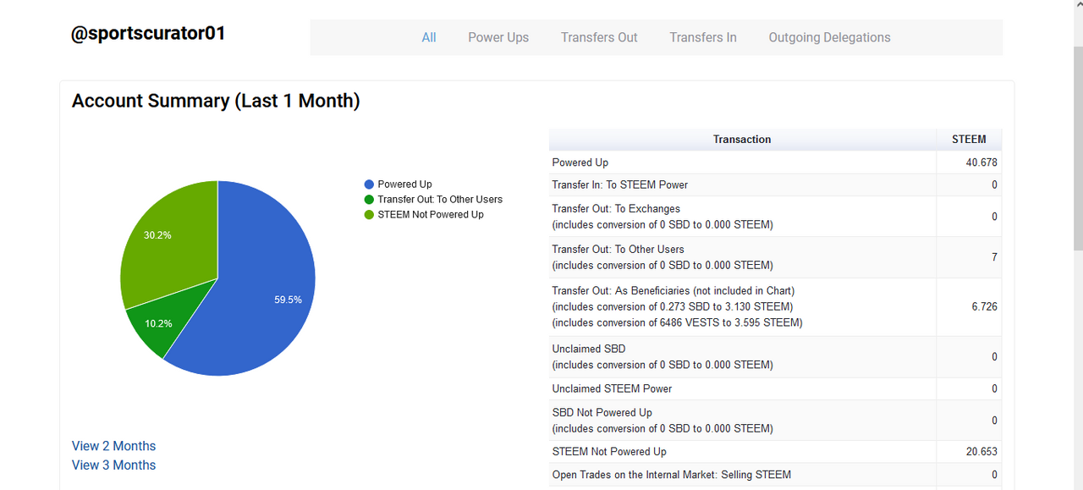Go to the Transfers Out tab

tap(599, 37)
